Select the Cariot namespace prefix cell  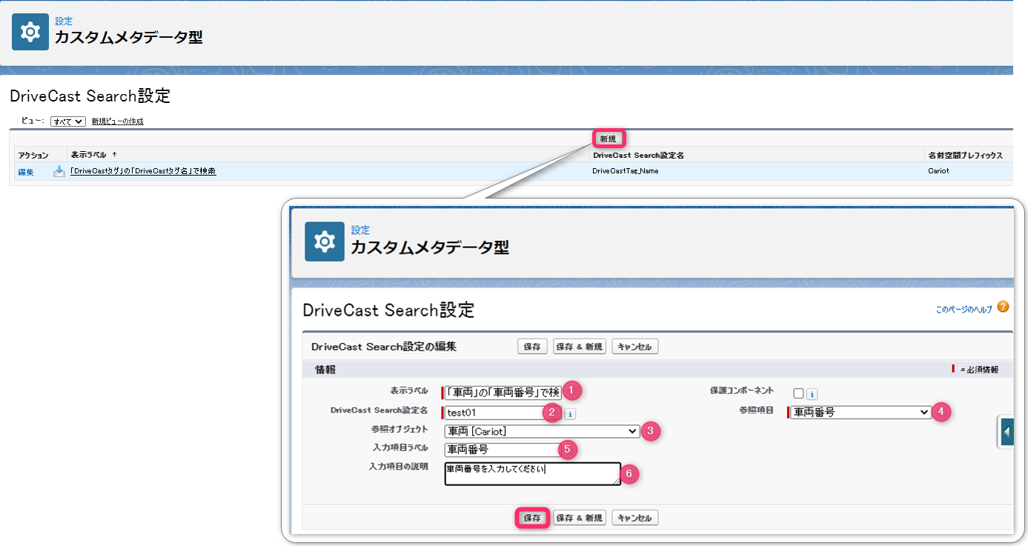(x=938, y=171)
